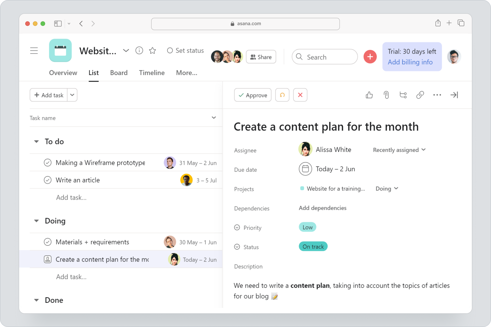
Task: Expand the Done section
Action: tap(36, 300)
